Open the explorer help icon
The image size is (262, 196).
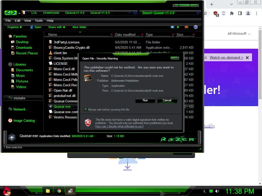tap(196, 27)
